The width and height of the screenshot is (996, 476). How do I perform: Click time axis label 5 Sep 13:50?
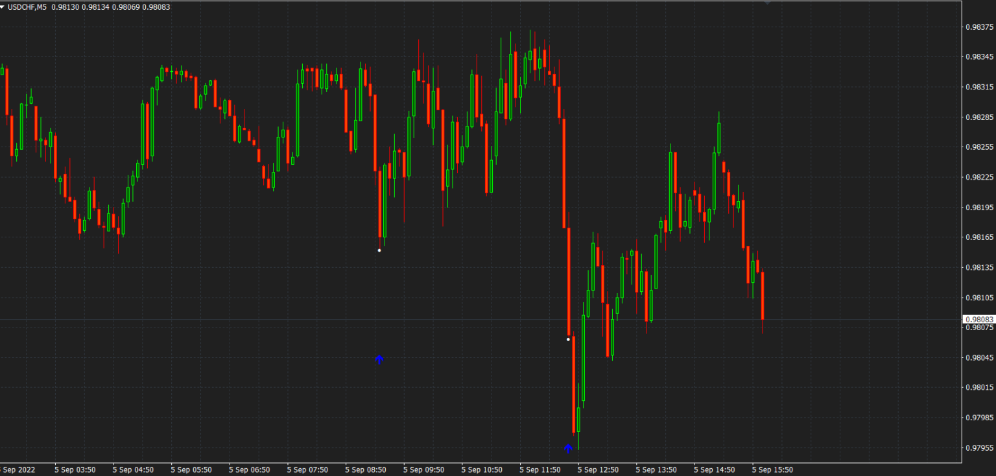pos(656,470)
